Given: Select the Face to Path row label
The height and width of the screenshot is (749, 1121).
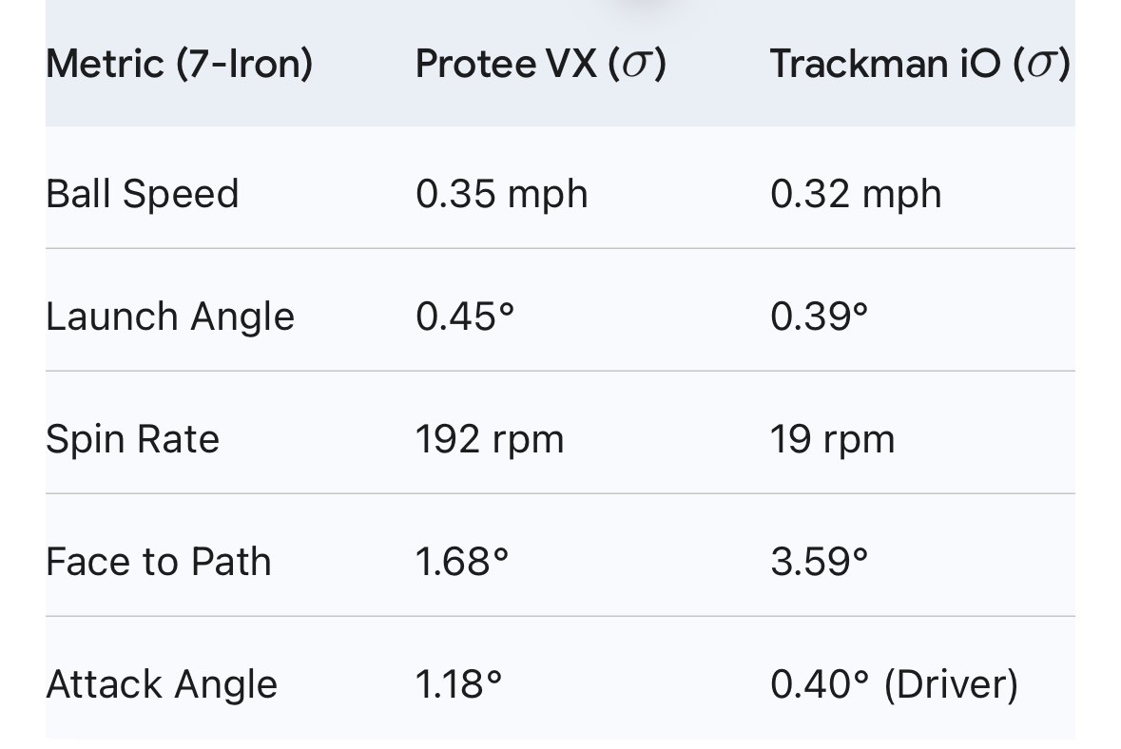Looking at the screenshot, I should click(x=159, y=562).
